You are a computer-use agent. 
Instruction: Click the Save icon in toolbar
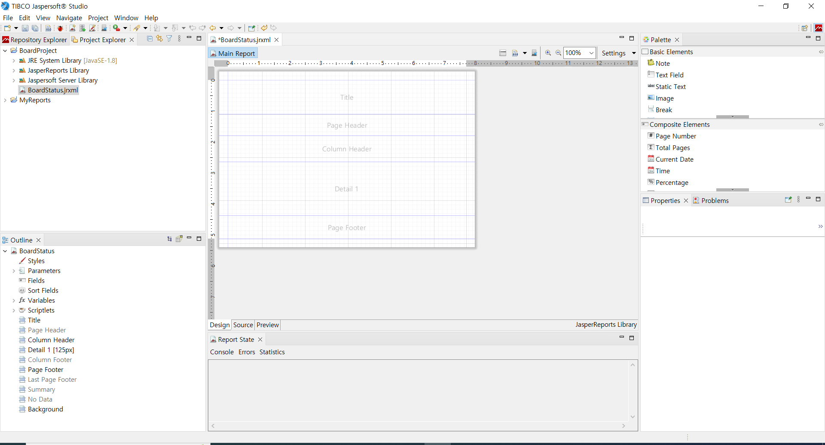coord(25,28)
